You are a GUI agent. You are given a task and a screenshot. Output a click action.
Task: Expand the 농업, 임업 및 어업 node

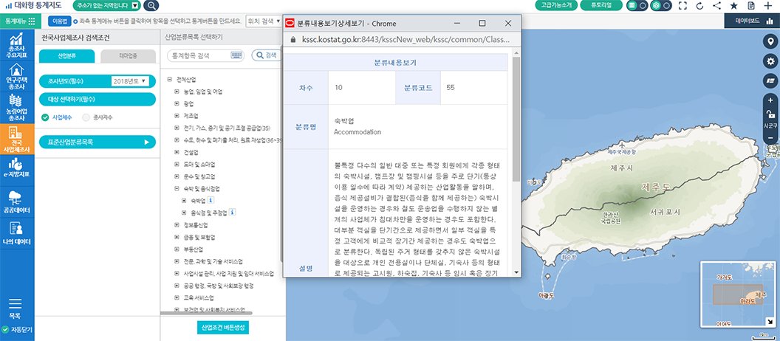pos(177,92)
